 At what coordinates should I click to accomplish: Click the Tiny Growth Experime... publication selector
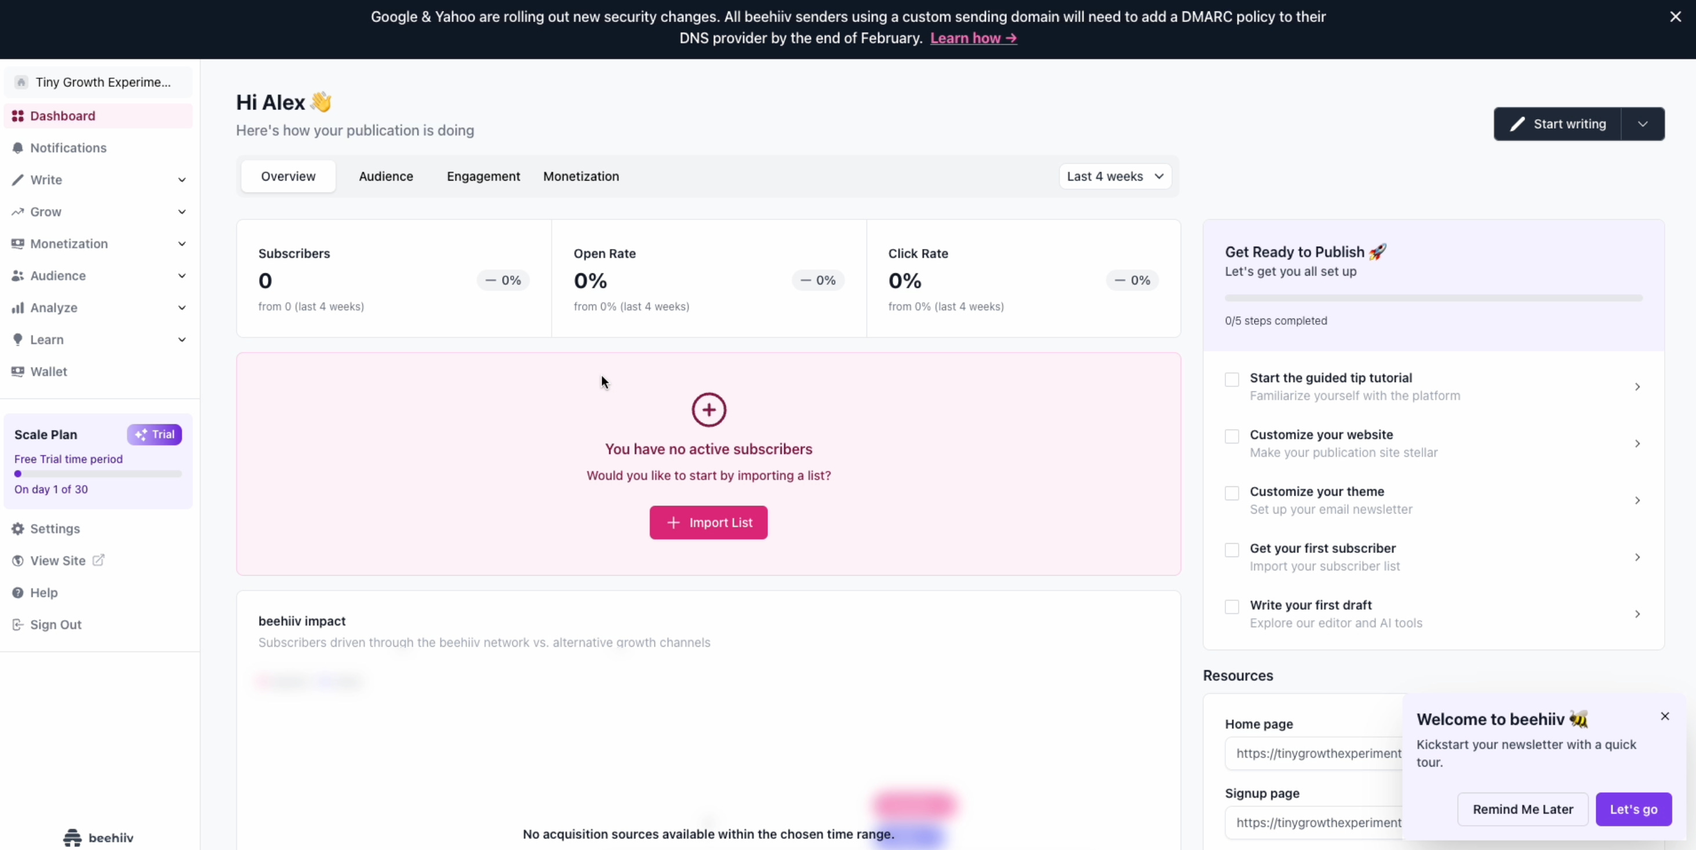coord(98,82)
